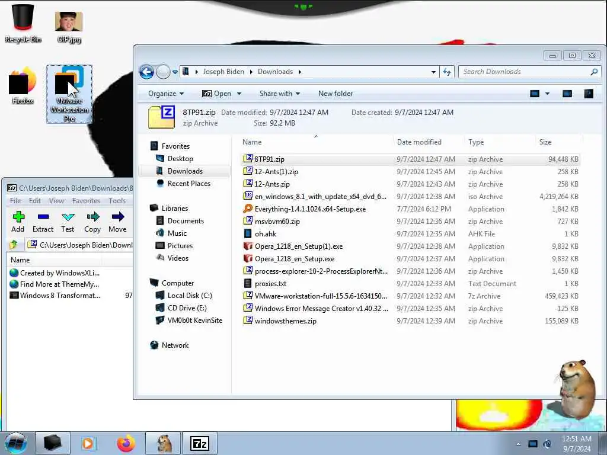Viewport: 607px width, 455px height.
Task: Click the Move button in 7-Zip
Action: tap(117, 222)
